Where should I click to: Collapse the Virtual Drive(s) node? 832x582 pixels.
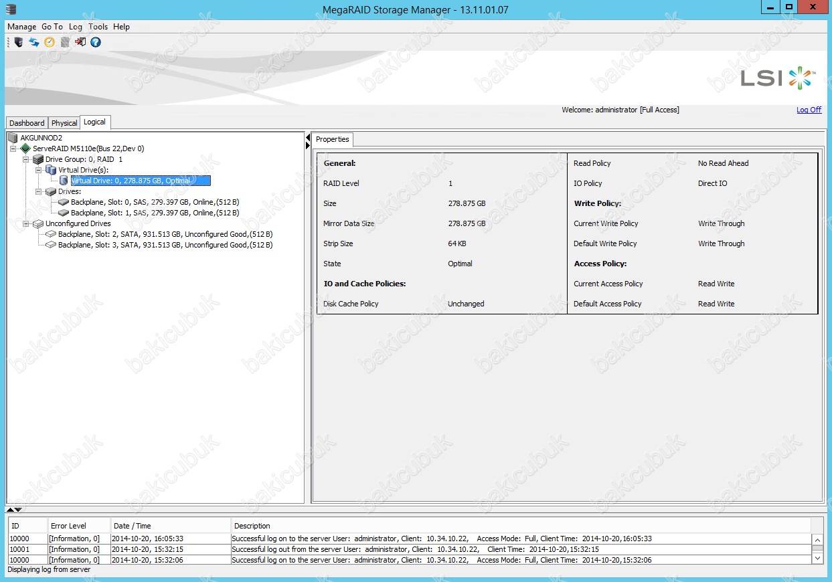(x=39, y=170)
